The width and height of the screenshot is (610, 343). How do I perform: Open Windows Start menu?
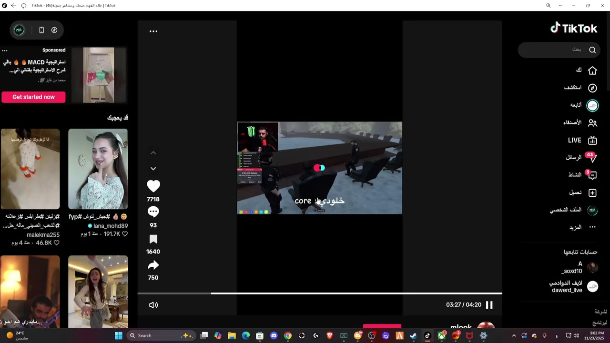(x=118, y=336)
